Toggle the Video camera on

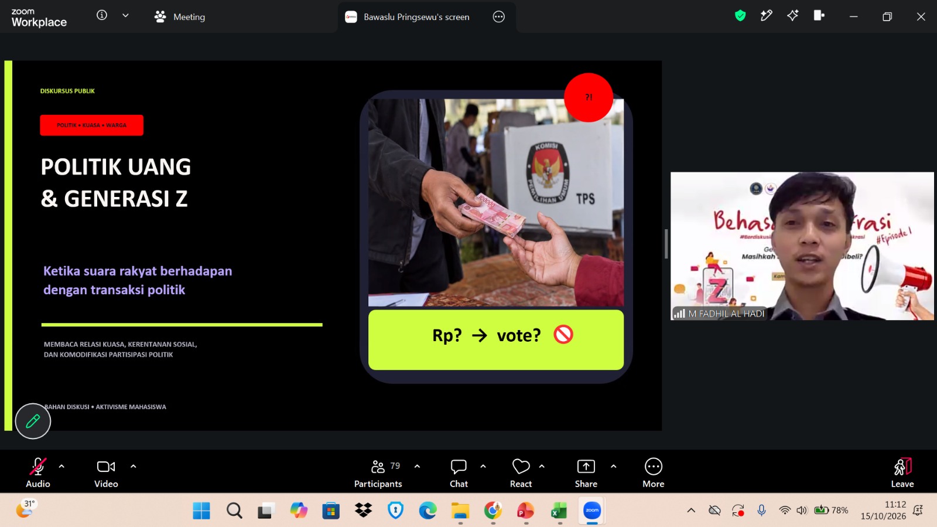click(x=106, y=473)
